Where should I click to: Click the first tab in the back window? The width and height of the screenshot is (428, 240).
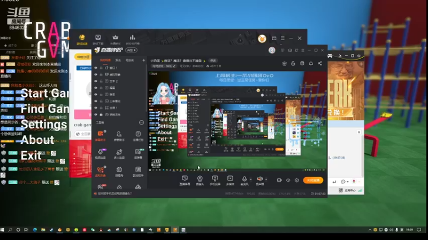point(82,39)
